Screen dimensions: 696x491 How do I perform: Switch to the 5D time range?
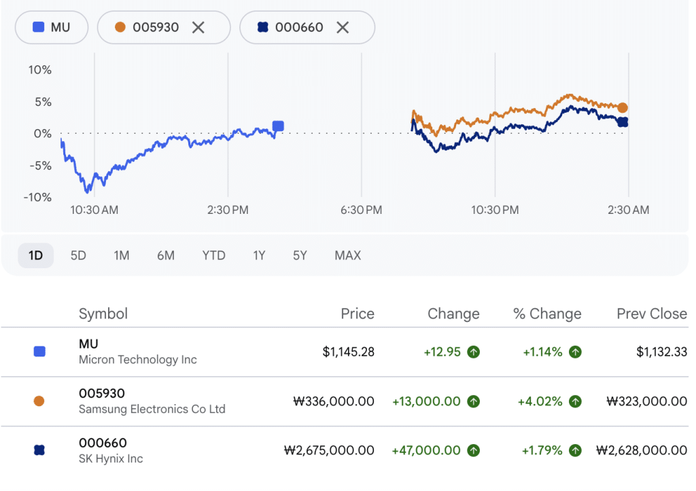78,255
